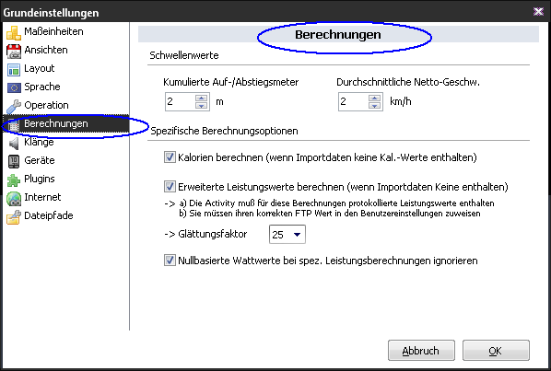Screen dimensions: 551x371
Task: Disable Nullbasierte Wattwerte ignorieren checkbox
Action: tap(170, 261)
